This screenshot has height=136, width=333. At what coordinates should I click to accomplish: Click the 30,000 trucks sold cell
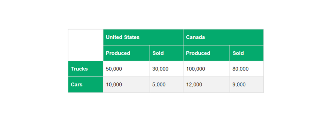[x=160, y=69]
